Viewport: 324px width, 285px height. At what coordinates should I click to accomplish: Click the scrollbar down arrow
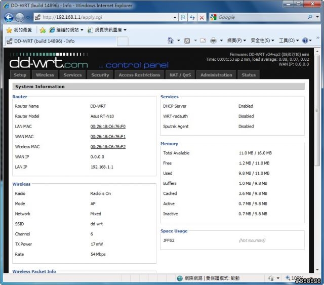click(x=317, y=270)
